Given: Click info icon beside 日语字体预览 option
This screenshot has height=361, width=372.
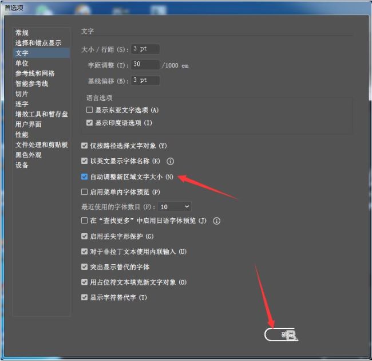Looking at the screenshot, I should point(217,221).
